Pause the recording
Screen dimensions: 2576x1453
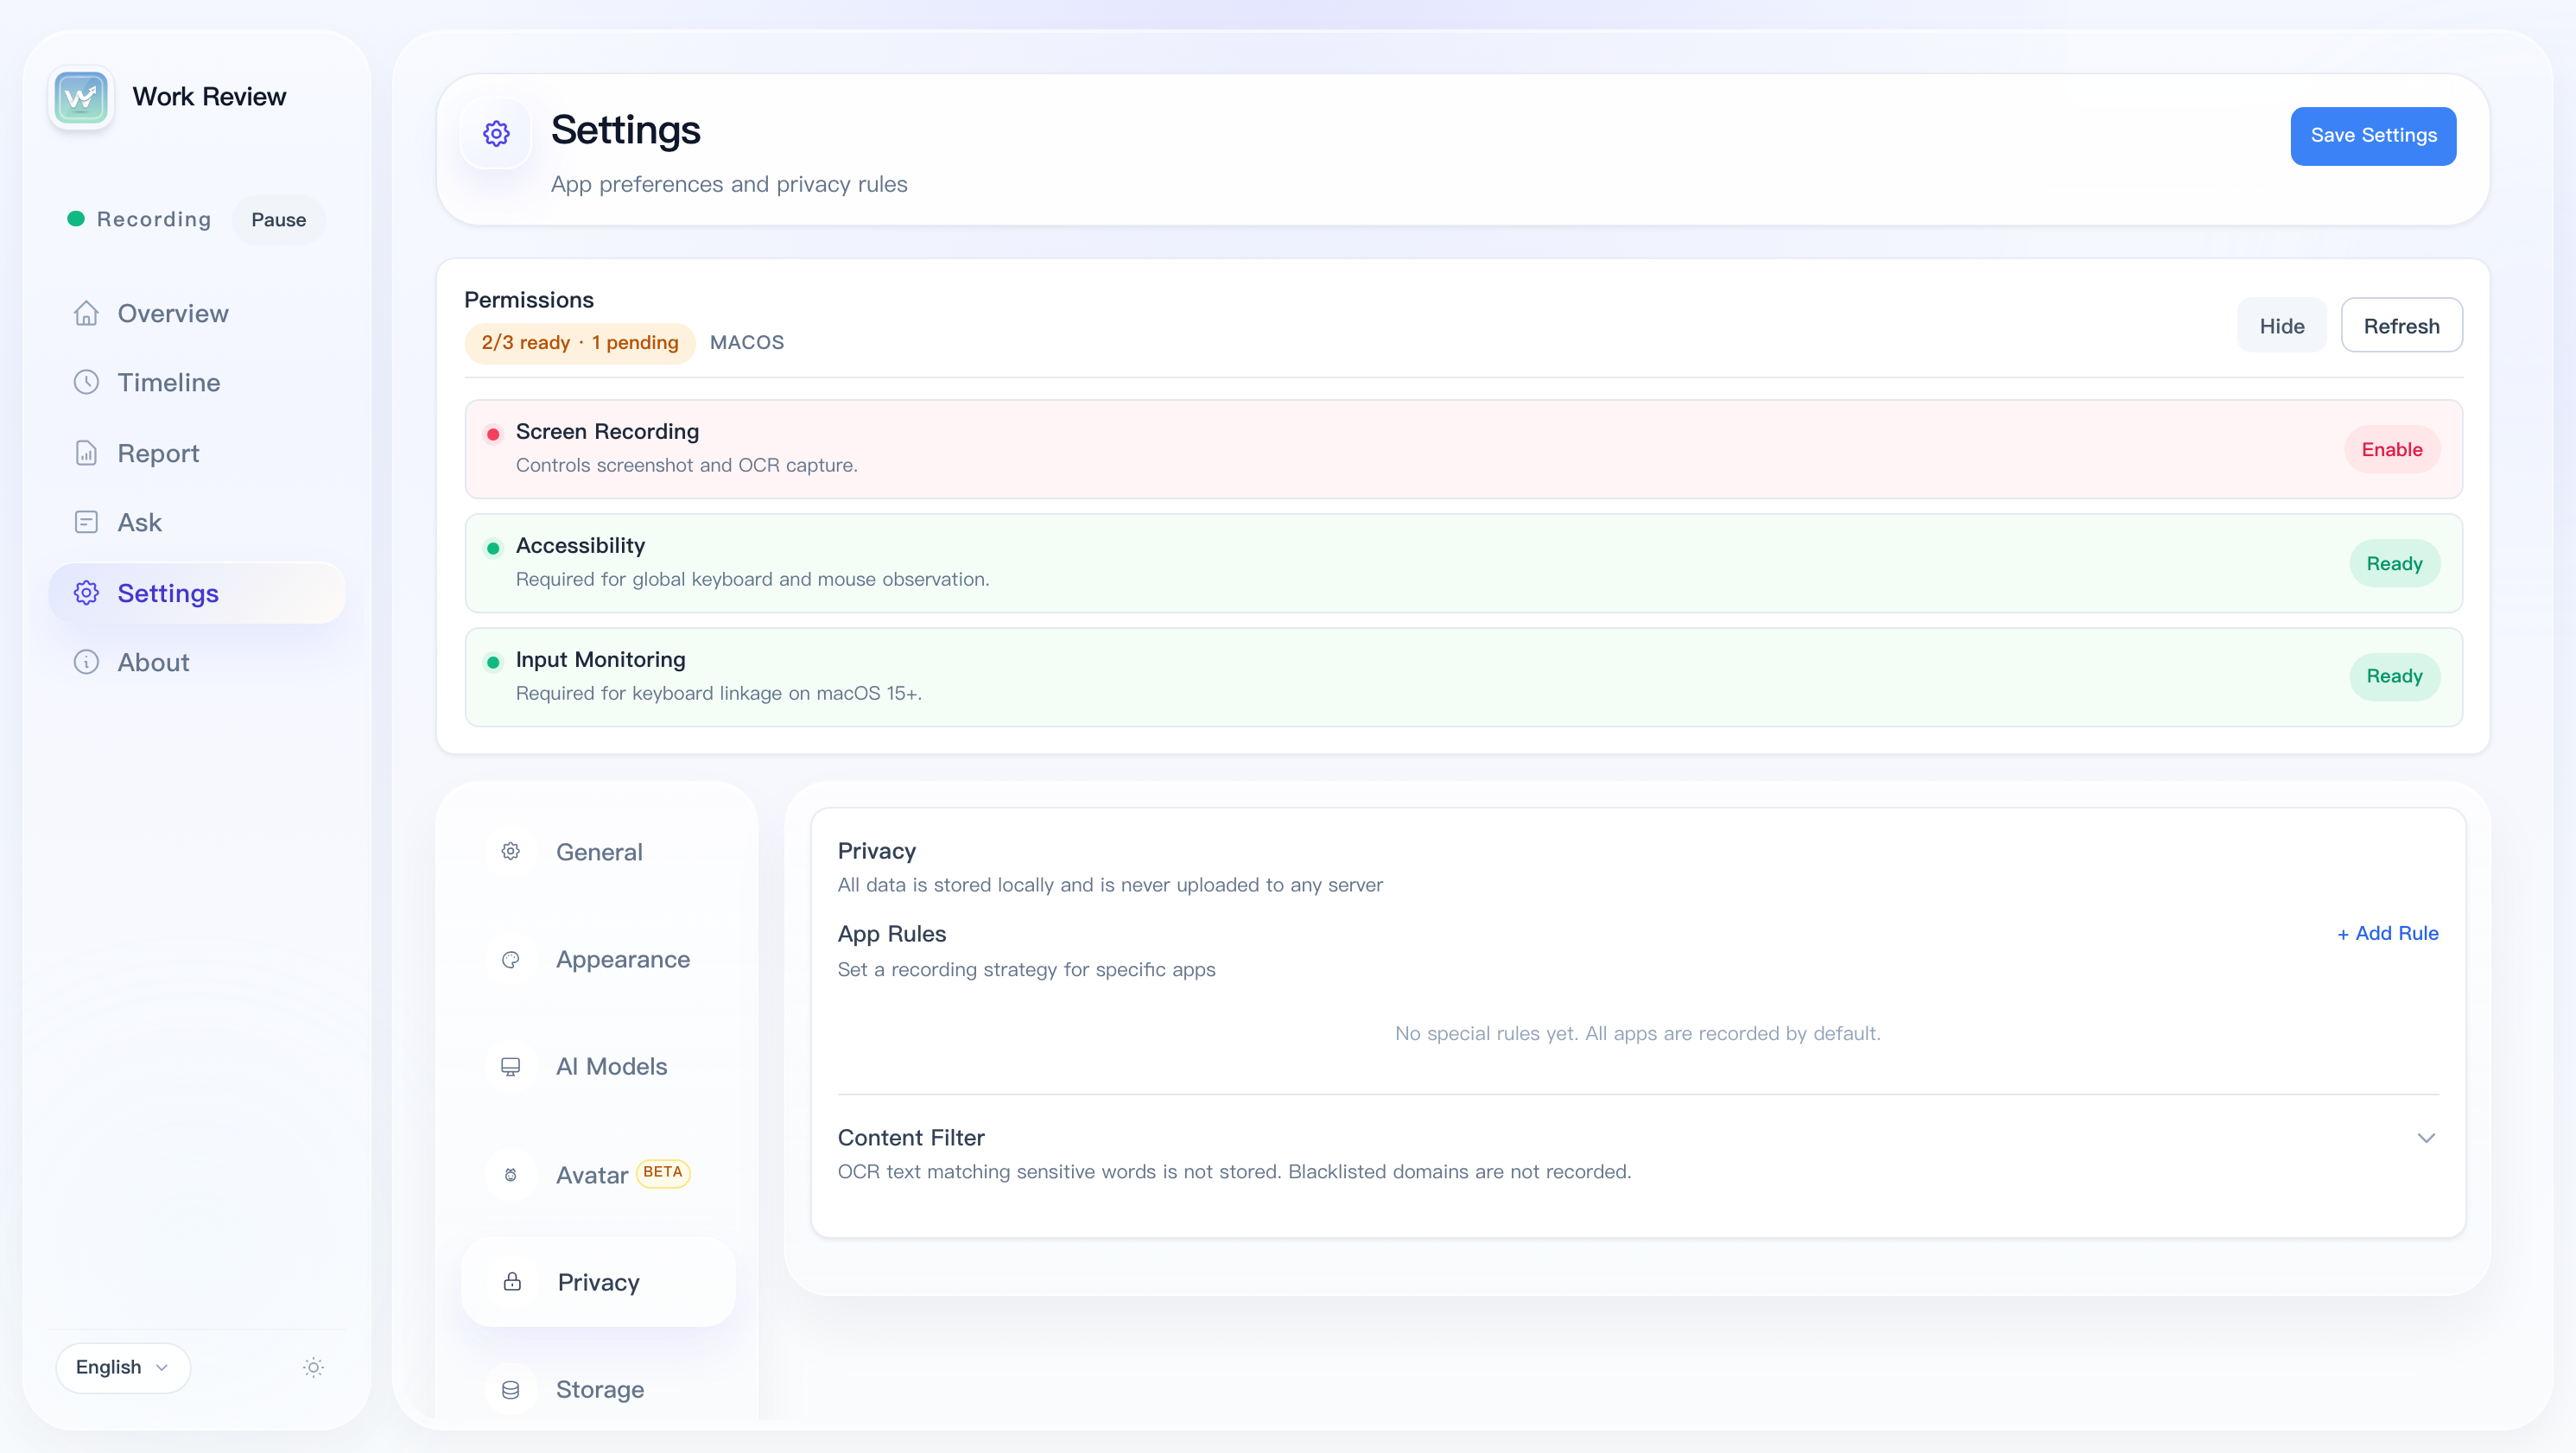[279, 219]
